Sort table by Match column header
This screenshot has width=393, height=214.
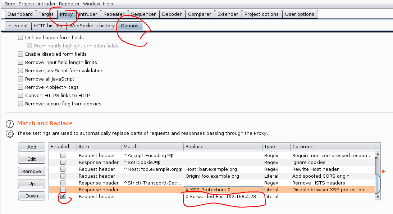(153, 147)
